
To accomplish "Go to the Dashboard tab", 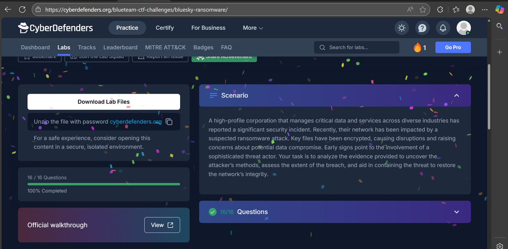I will [35, 48].
